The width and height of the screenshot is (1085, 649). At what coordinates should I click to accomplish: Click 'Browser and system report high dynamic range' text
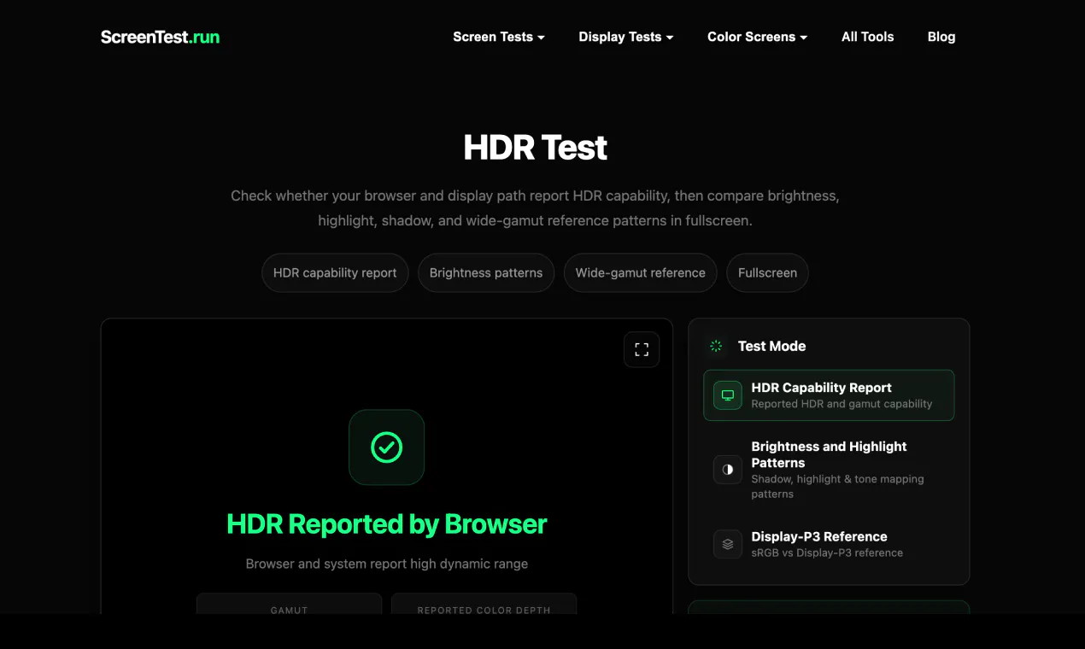coord(387,564)
